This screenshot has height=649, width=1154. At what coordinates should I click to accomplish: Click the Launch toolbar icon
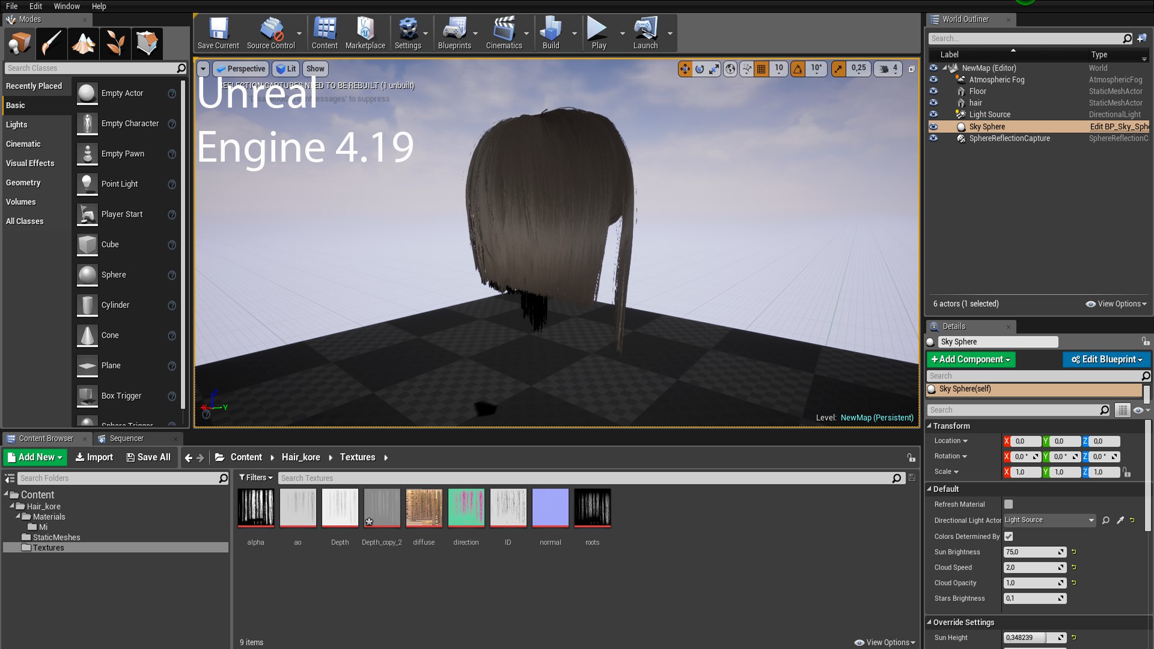646,33
